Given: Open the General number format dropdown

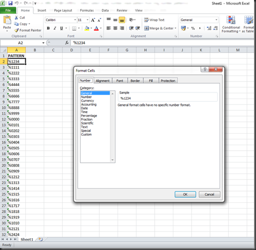Looking at the screenshot, I should tap(216, 20).
